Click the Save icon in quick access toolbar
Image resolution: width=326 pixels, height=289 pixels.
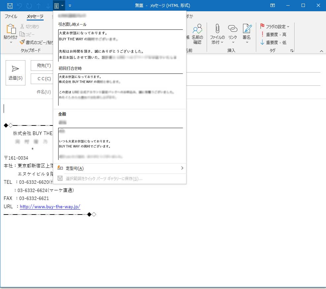coord(10,6)
